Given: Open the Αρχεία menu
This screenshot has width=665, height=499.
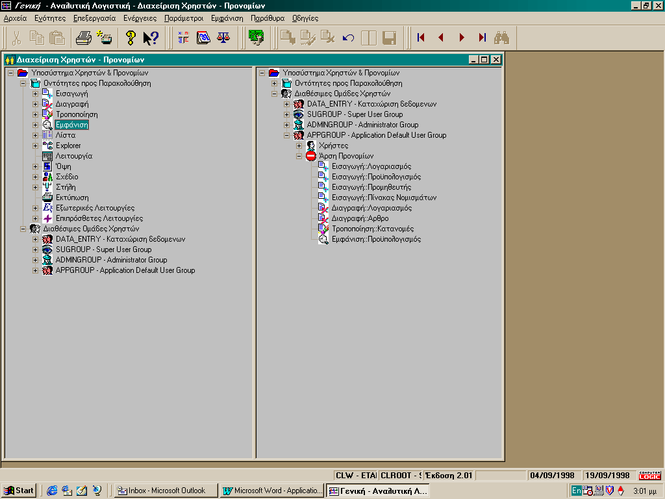Looking at the screenshot, I should click(x=16, y=18).
